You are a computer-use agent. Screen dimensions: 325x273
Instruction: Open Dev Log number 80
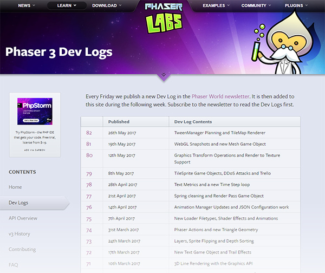coord(89,155)
